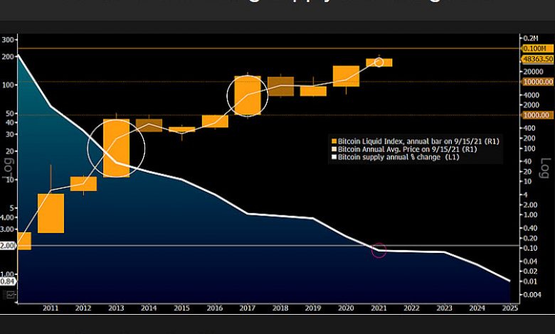This screenshot has height=334, width=555.
Task: Click the small white circle marker at 2021 price
Action: [379, 63]
